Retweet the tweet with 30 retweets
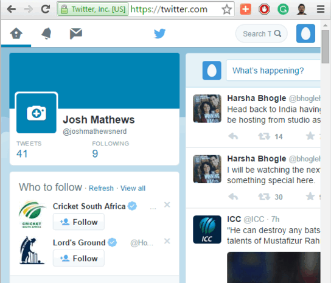 264,197
